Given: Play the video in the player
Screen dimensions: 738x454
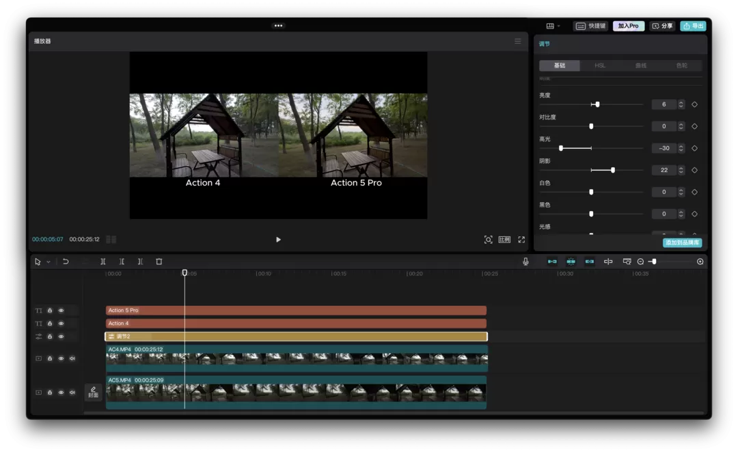Looking at the screenshot, I should coord(278,240).
